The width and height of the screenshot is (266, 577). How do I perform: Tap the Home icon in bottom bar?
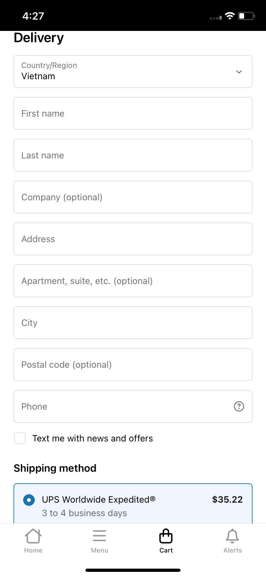33,536
